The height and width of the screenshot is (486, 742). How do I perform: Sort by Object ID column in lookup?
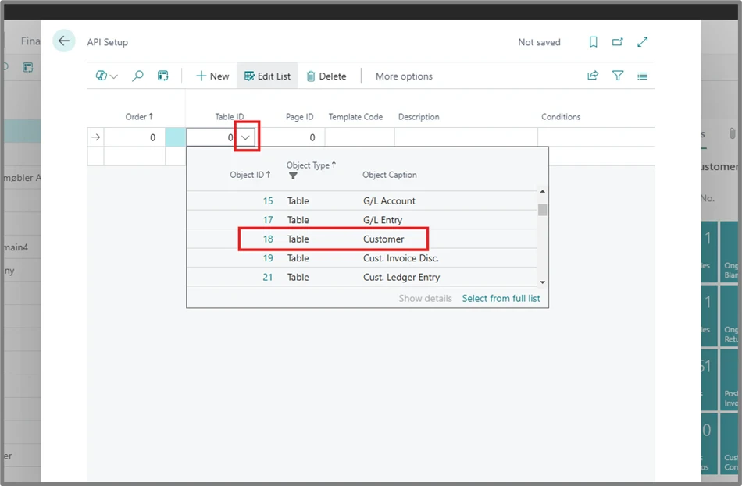click(x=250, y=175)
